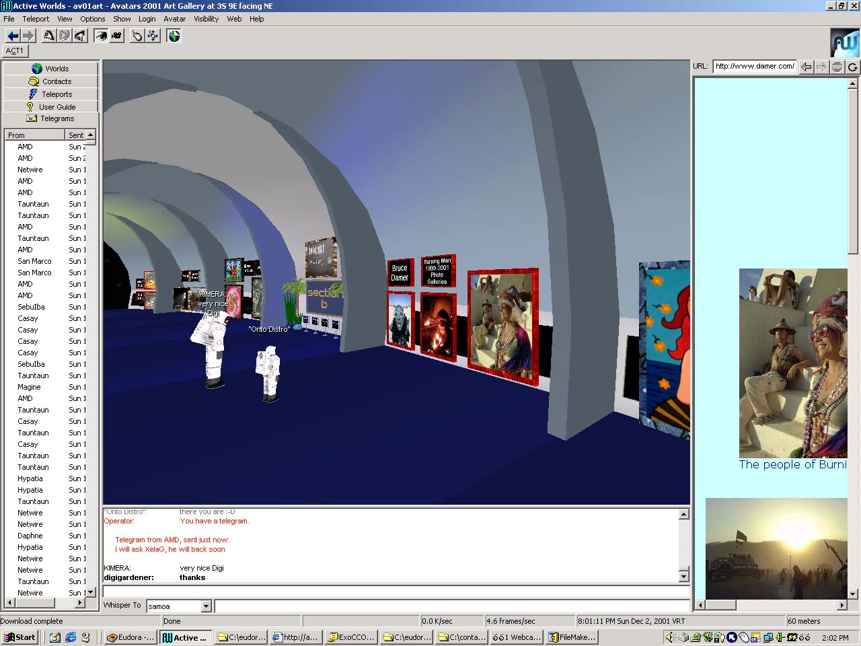Click the four-arrow movement icon
Viewport: 861px width, 646px height.
click(x=153, y=36)
